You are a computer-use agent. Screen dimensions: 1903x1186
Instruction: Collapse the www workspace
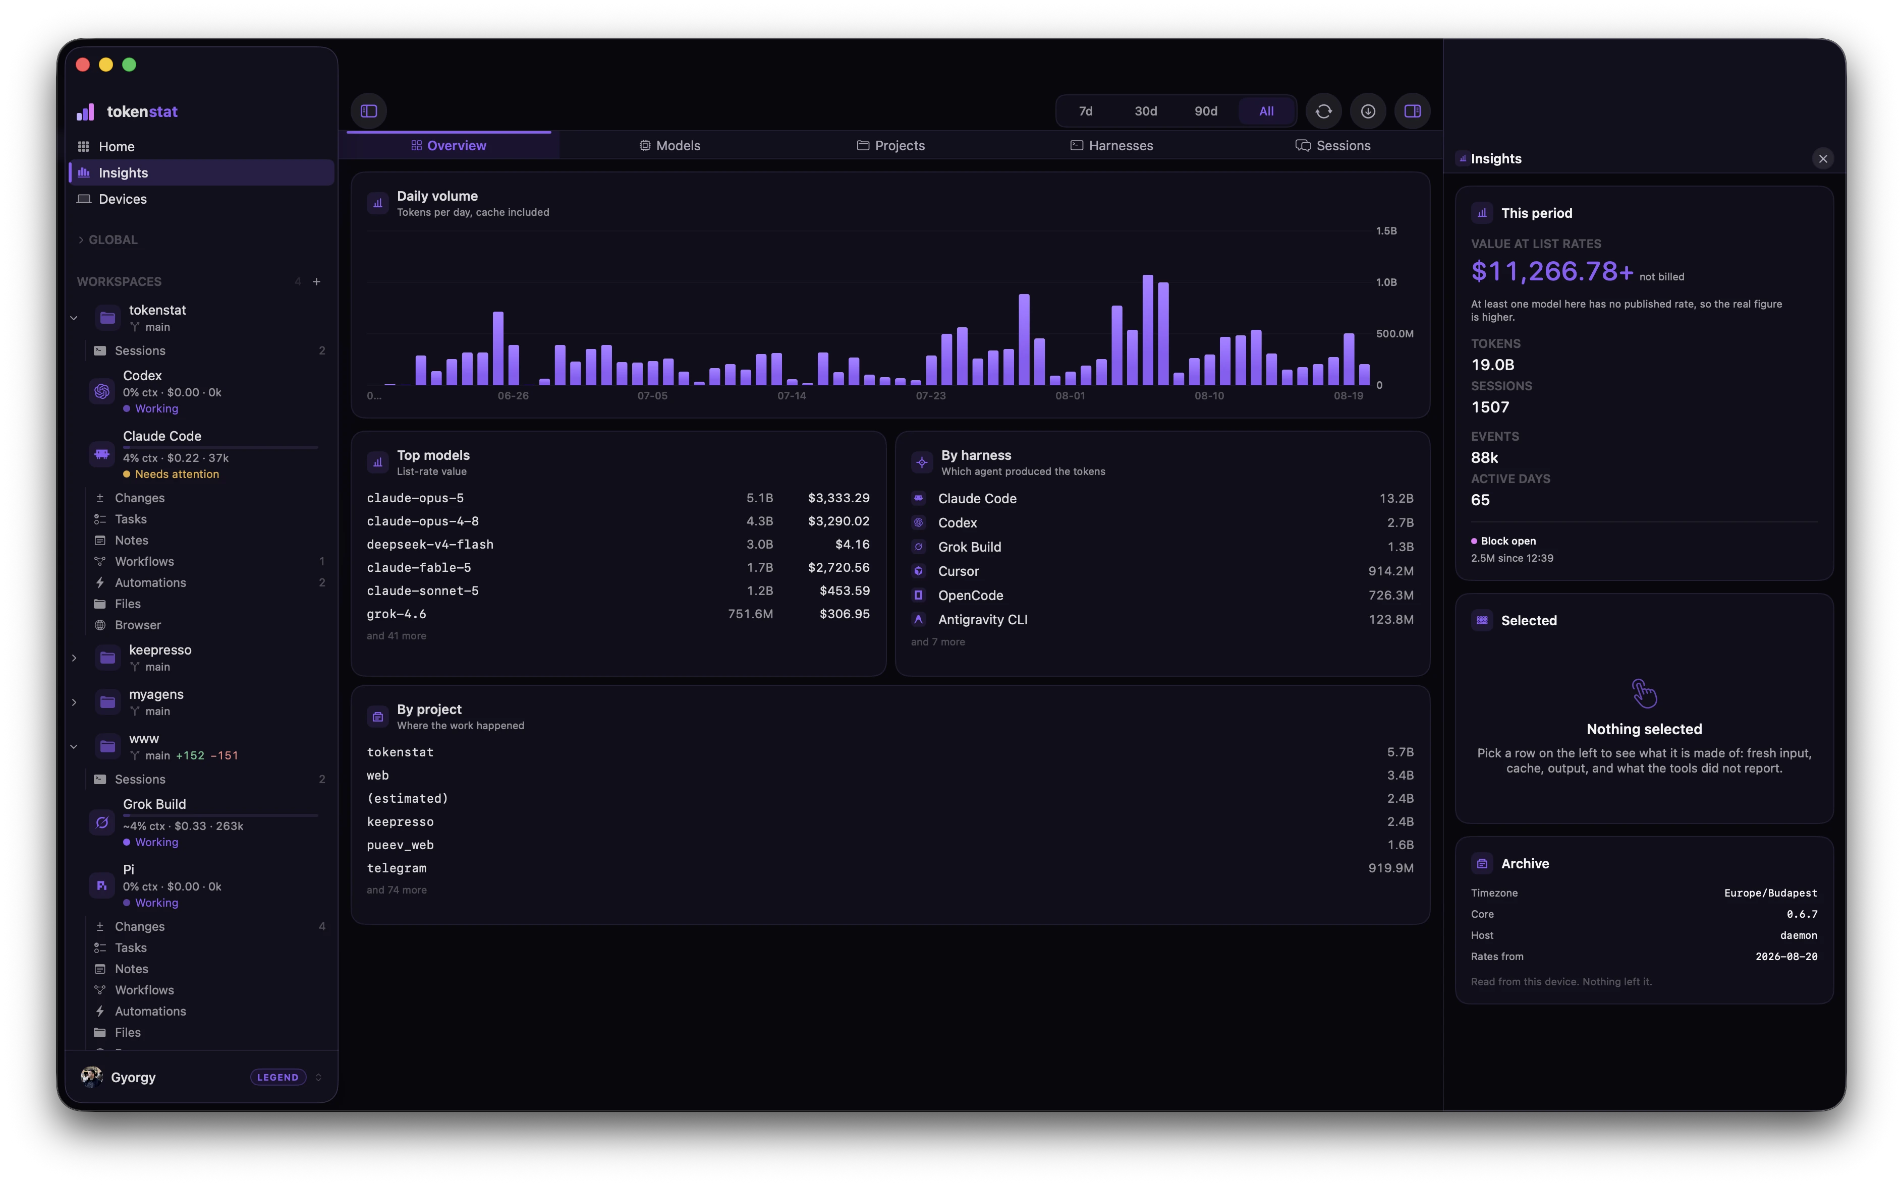75,746
